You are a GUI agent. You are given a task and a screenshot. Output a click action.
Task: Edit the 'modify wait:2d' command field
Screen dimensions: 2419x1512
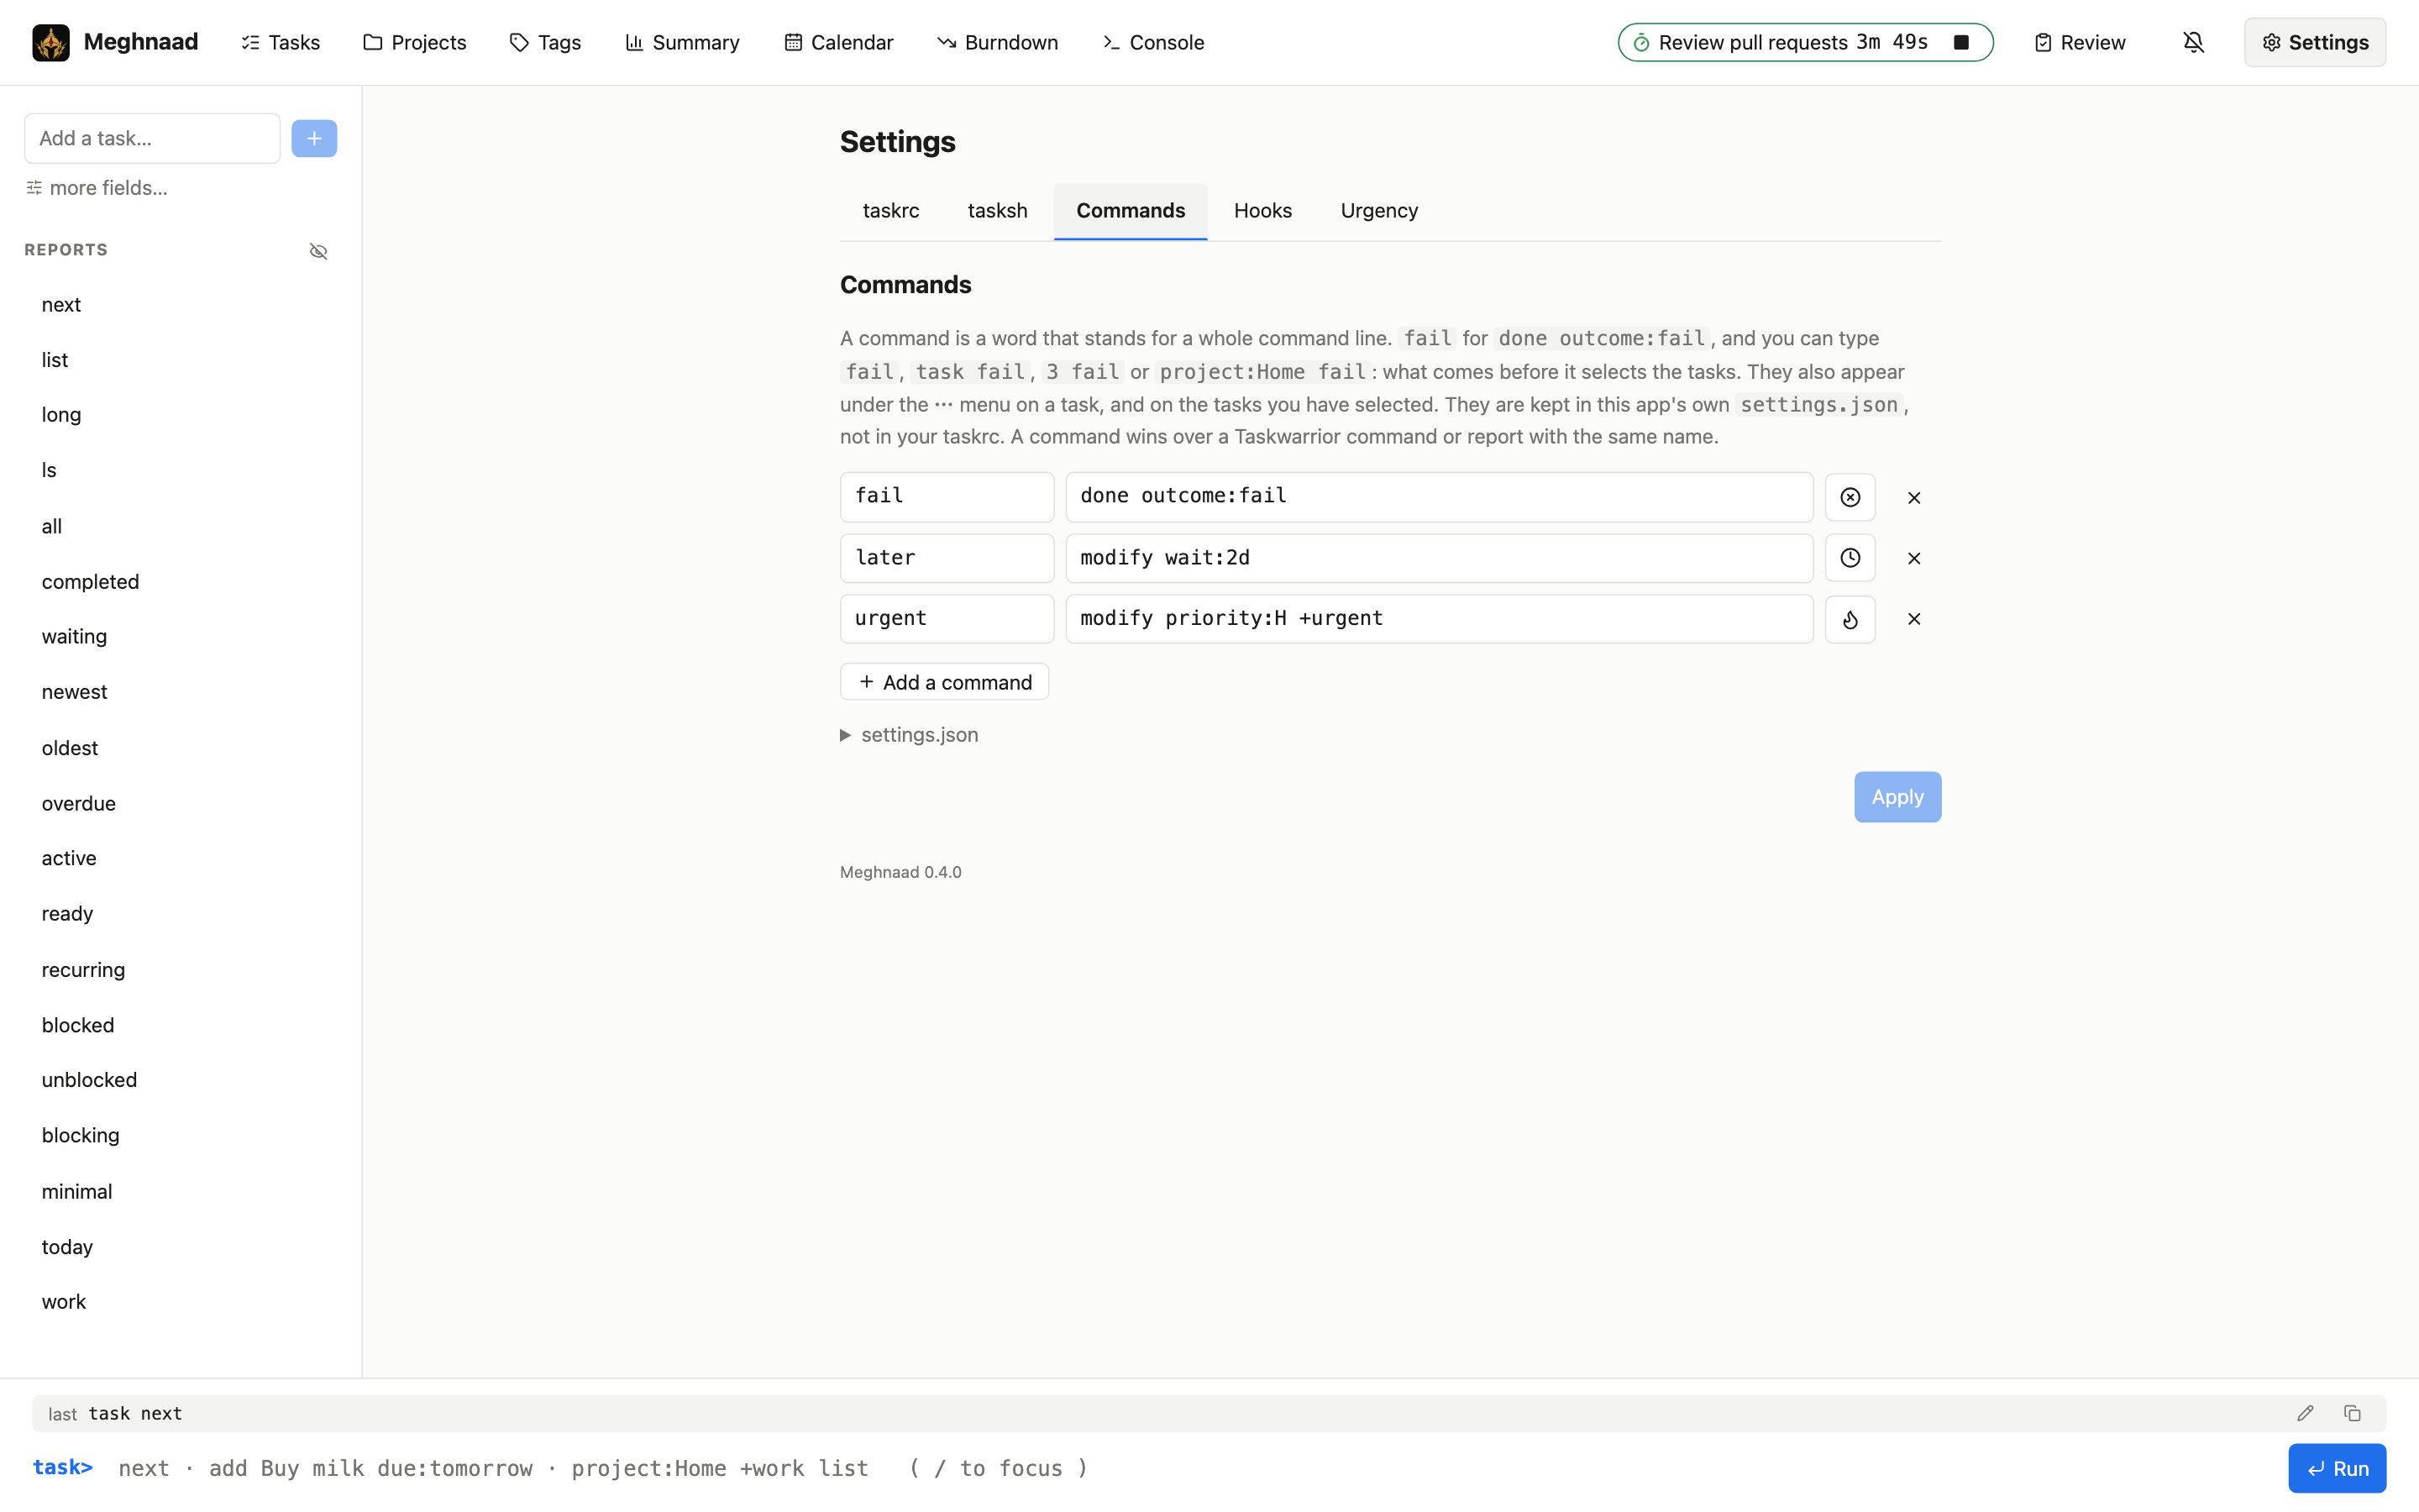[1439, 558]
